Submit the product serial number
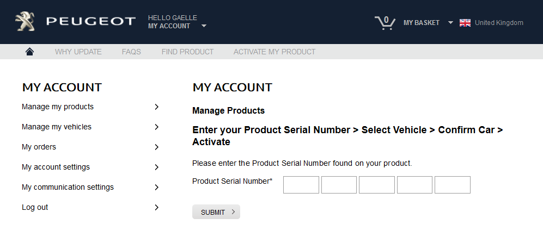 [x=216, y=212]
